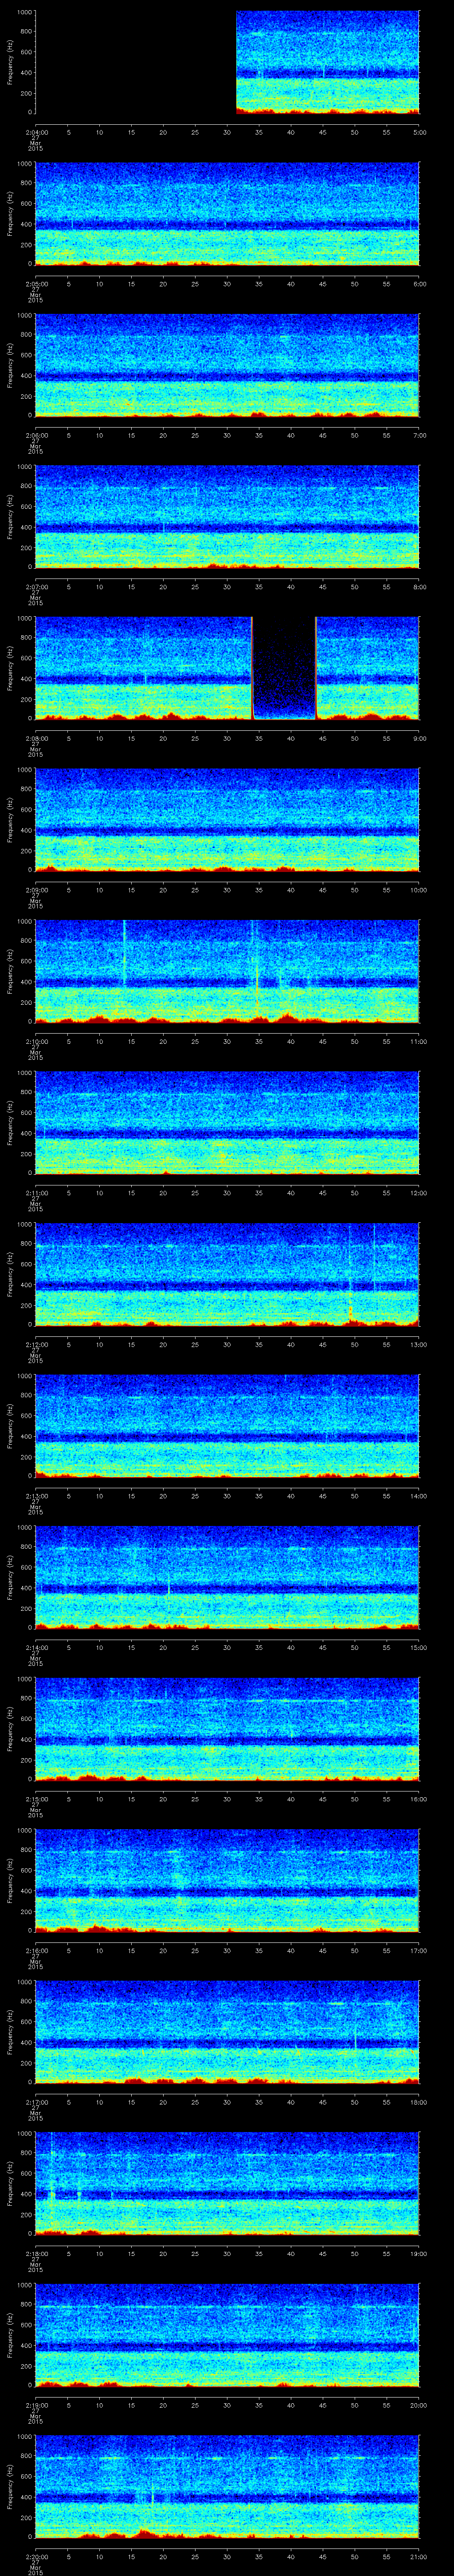Click the '2:19:00' start time label
454x2576 pixels.
36,2405
